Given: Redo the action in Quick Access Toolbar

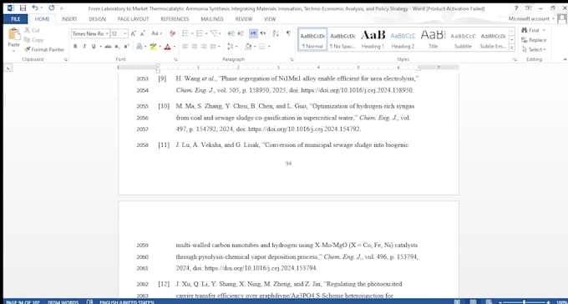Looking at the screenshot, I should (x=52, y=8).
